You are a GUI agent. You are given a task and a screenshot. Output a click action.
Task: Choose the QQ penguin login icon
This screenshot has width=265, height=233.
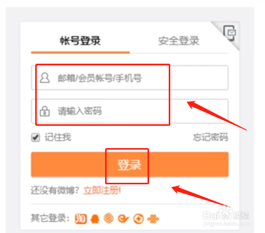coord(95,219)
